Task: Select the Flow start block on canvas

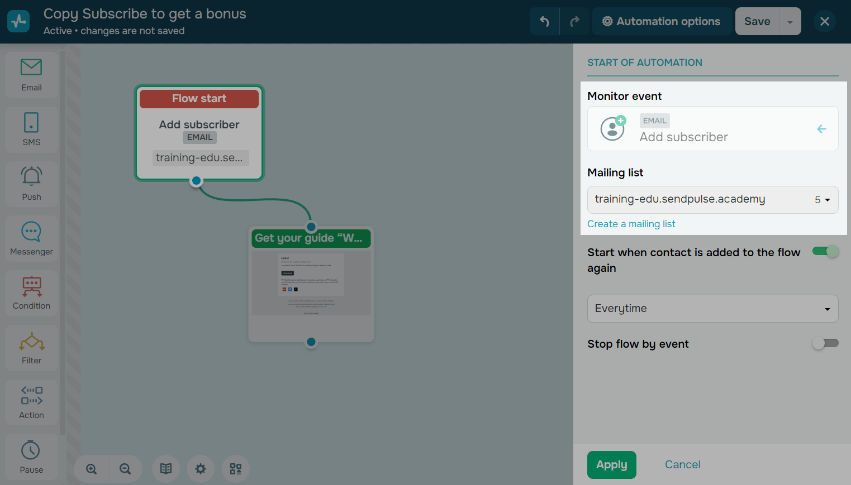Action: (x=199, y=133)
